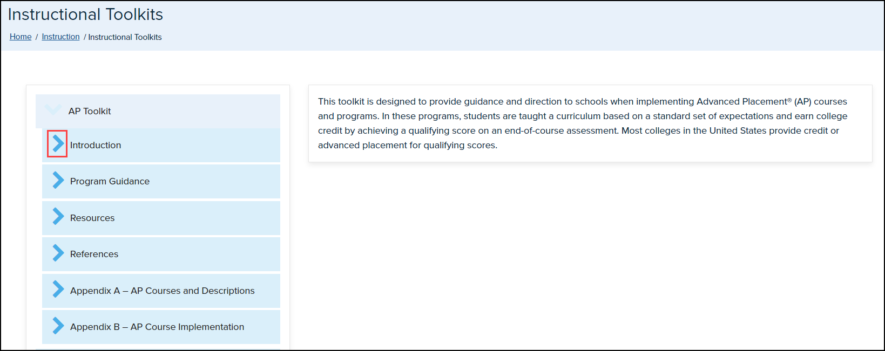
Task: Select the Program Guidance item label
Action: (110, 181)
